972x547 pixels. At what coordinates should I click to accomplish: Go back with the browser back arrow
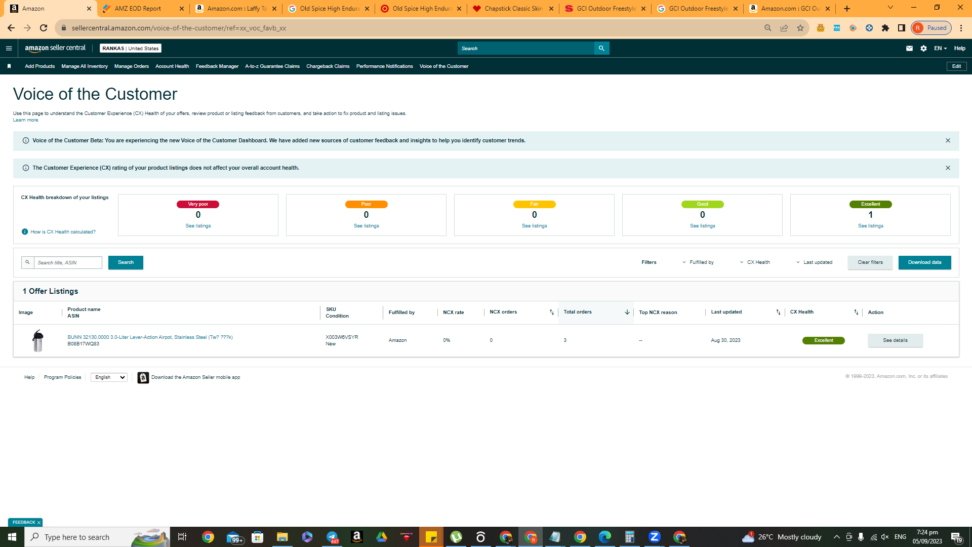click(11, 28)
